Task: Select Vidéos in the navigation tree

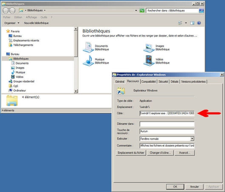Action: coord(20,77)
